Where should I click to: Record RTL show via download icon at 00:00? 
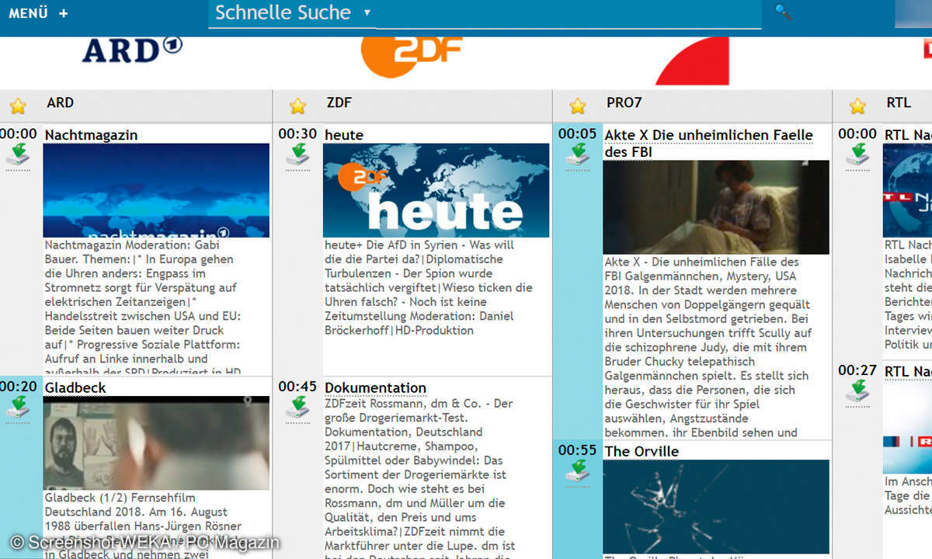pyautogui.click(x=857, y=155)
